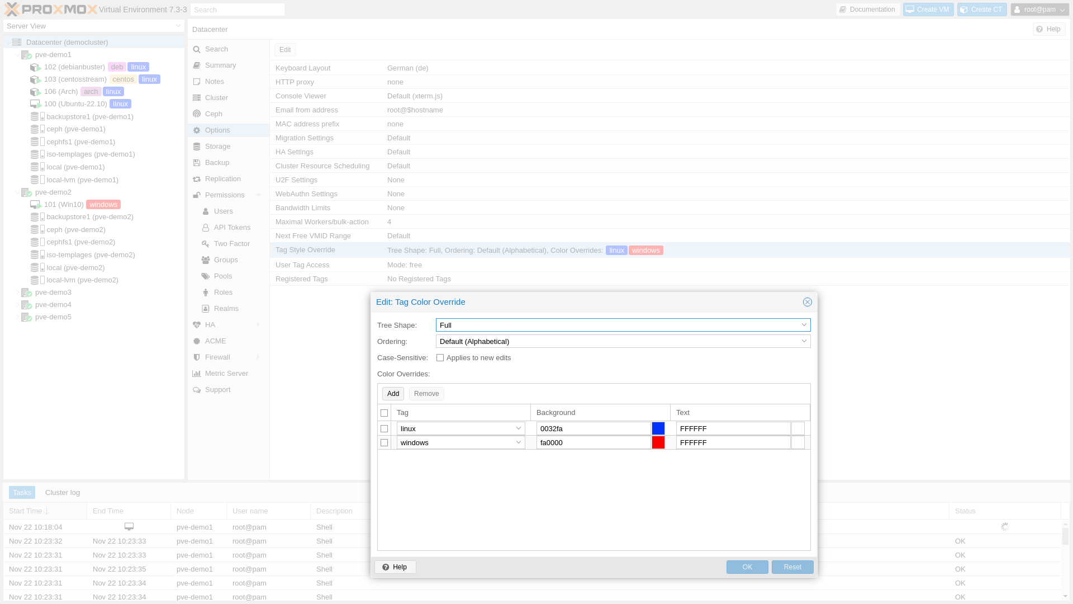Open the Storage menu item
This screenshot has width=1073, height=604.
(217, 147)
